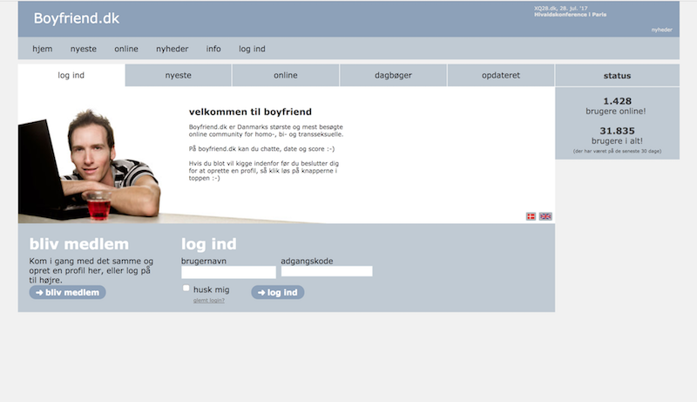Open 'online' in the top navigation bar
The height and width of the screenshot is (402, 697).
pos(126,49)
